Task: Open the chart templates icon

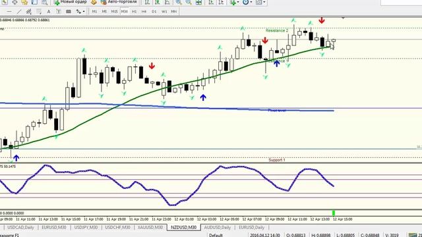Action: click(258, 2)
